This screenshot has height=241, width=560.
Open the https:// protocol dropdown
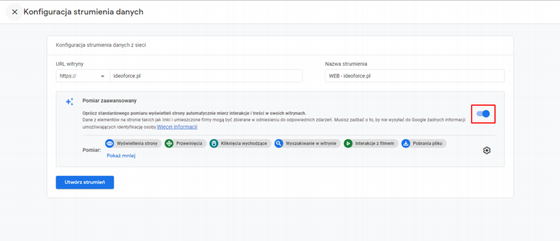[83, 76]
